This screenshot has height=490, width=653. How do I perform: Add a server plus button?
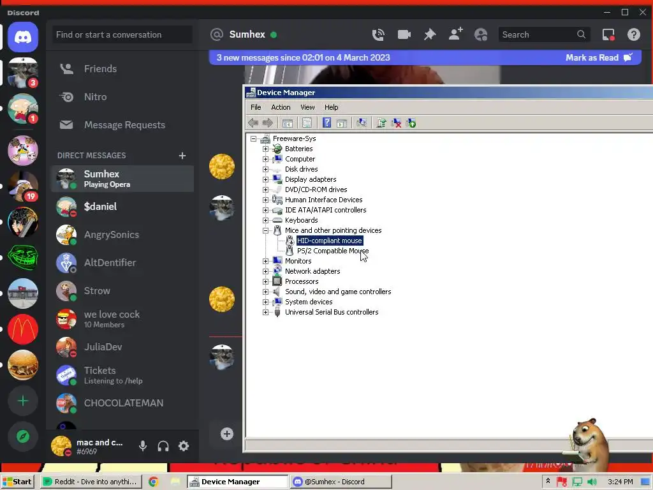point(23,401)
